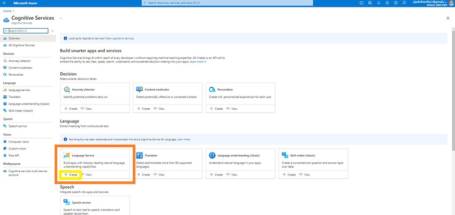Screen dimensions: 455x215
Task: Click View on Anomaly detector card
Action: pyautogui.click(x=87, y=109)
